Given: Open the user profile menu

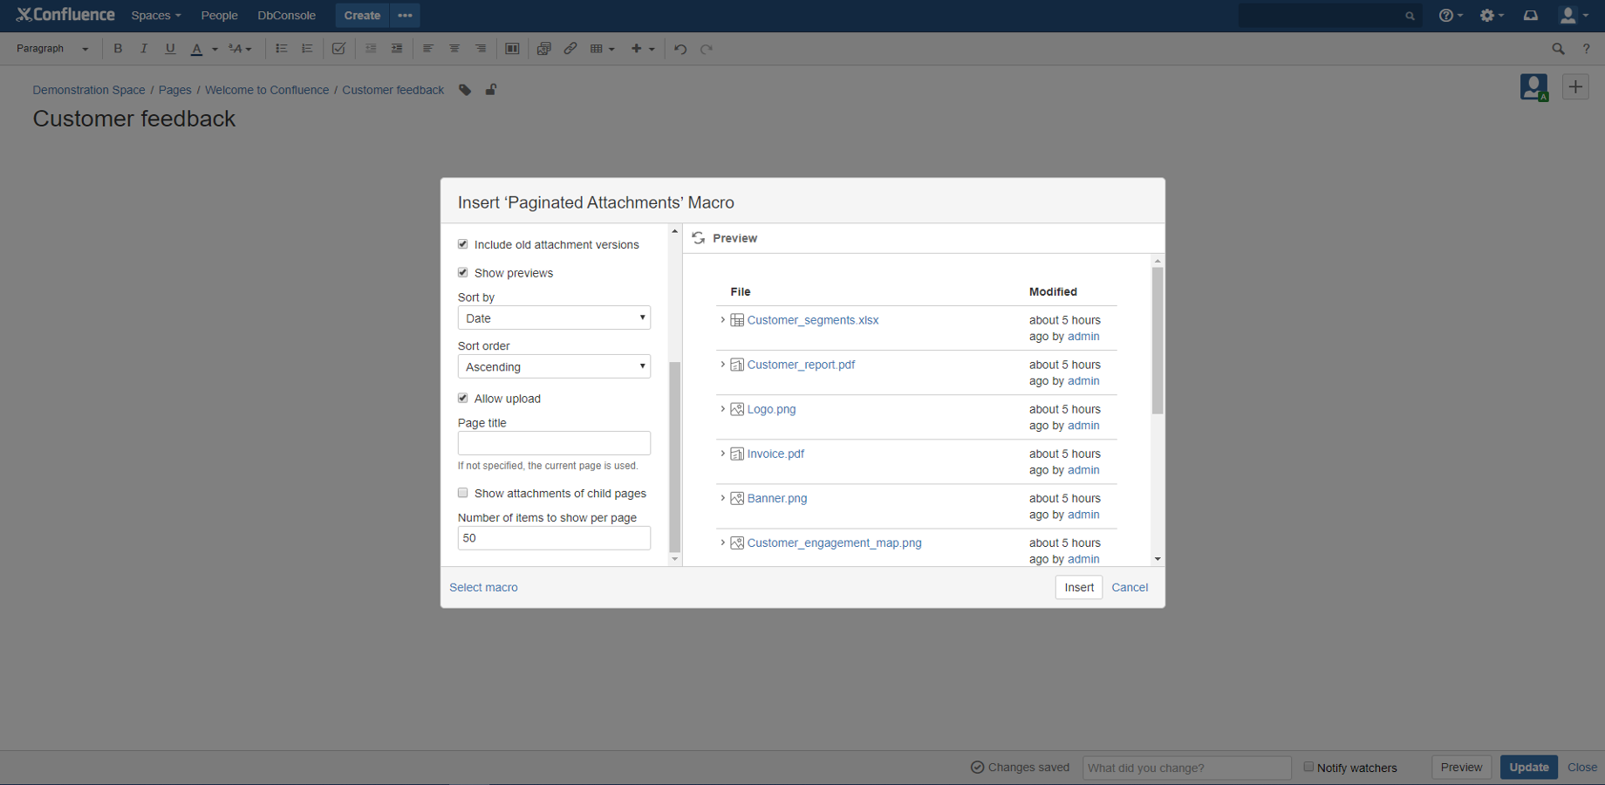Looking at the screenshot, I should (1573, 16).
